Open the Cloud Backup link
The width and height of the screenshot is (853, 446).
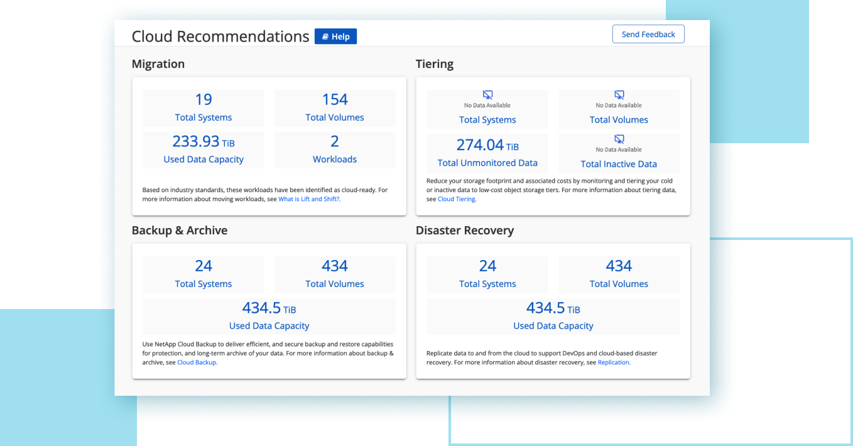tap(197, 362)
